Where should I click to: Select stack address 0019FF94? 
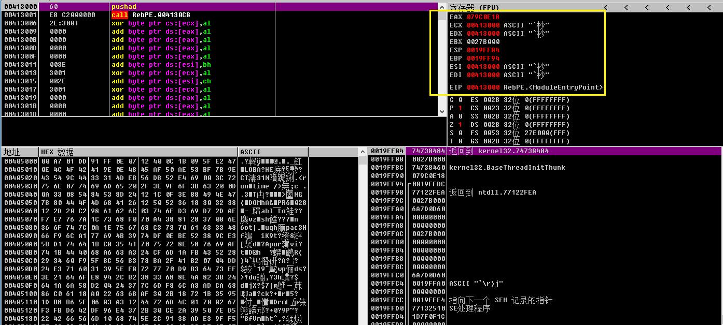tap(387, 184)
